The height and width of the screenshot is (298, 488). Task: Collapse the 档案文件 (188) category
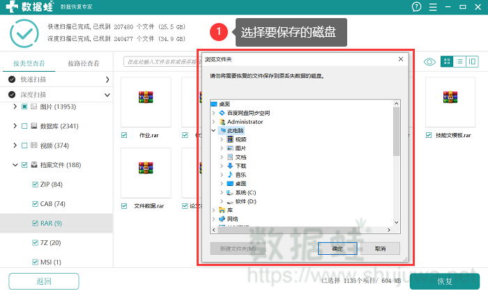coord(15,165)
